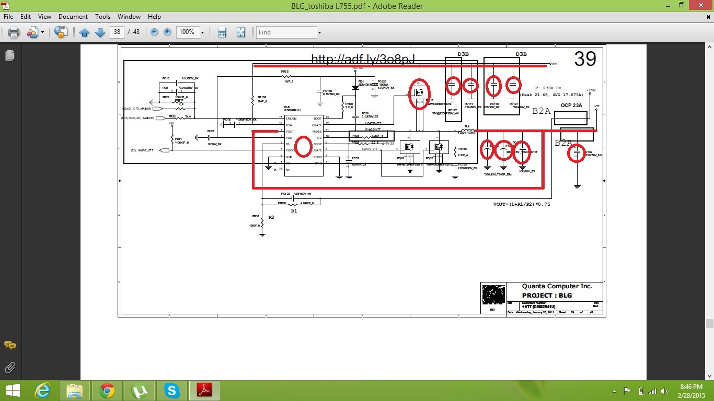Viewport: 714px width, 401px height.
Task: Click the page number input field
Action: (x=117, y=32)
